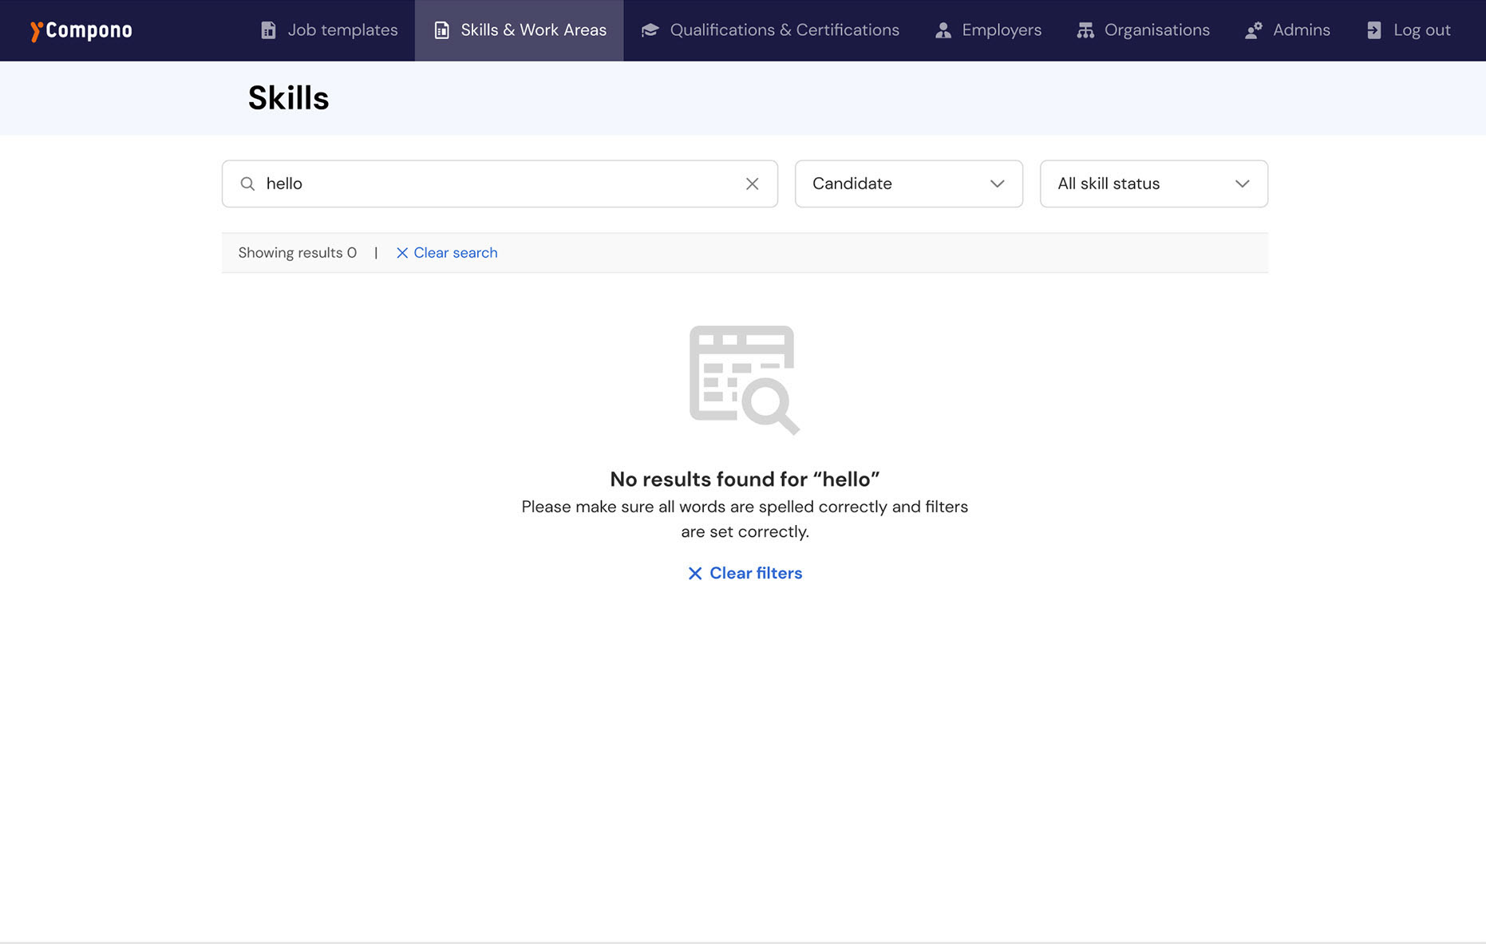Navigate to Organisations
This screenshot has width=1486, height=944.
tap(1143, 30)
